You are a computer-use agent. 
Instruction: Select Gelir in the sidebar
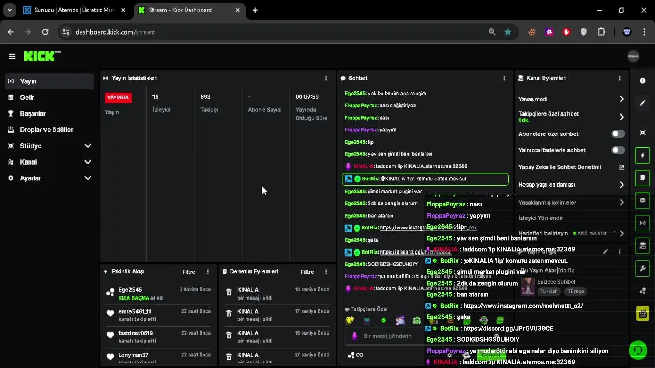50,97
